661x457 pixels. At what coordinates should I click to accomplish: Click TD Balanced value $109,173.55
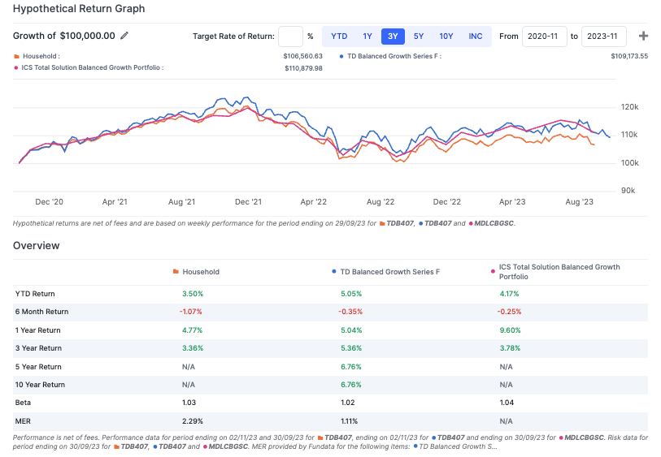tap(629, 56)
